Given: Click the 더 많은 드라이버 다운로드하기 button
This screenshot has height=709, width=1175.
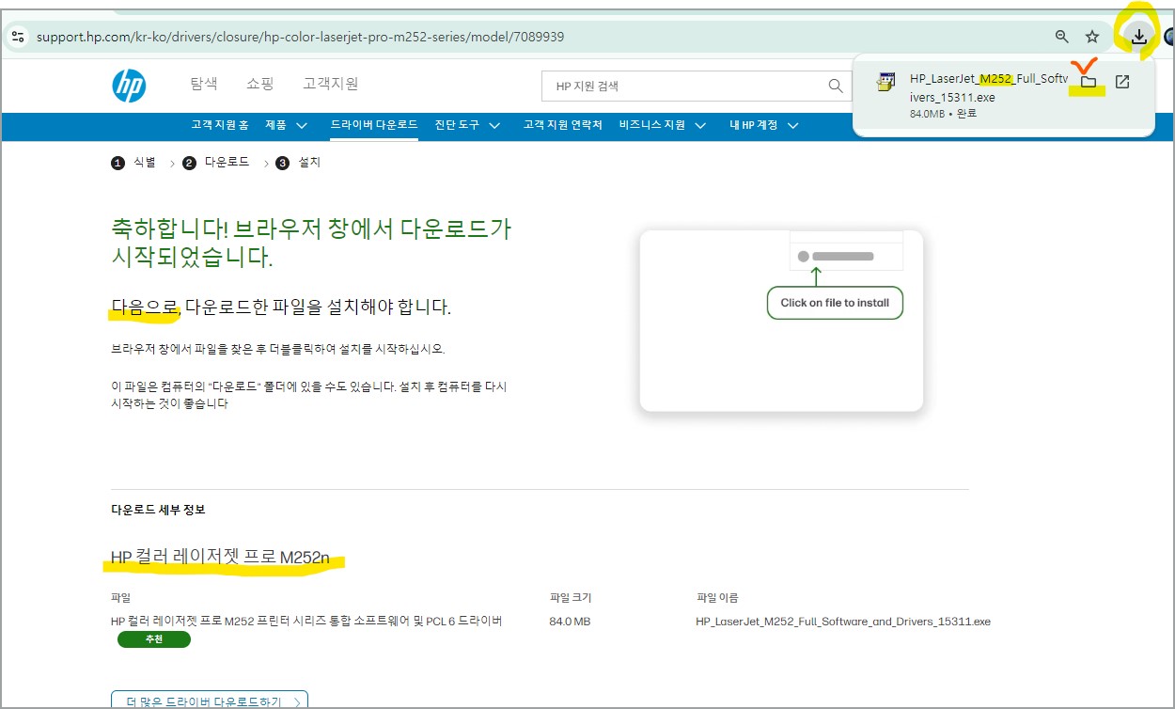Looking at the screenshot, I should [x=210, y=701].
